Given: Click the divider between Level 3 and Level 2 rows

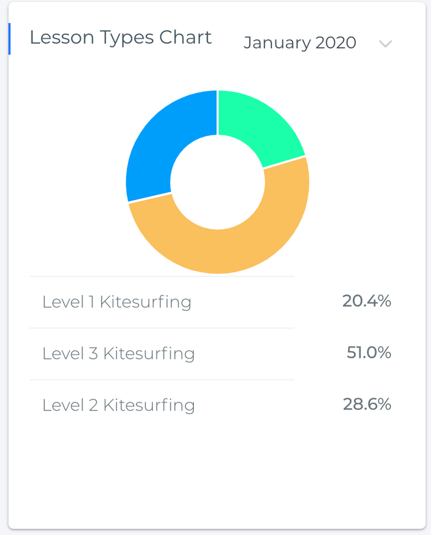Looking at the screenshot, I should [162, 379].
